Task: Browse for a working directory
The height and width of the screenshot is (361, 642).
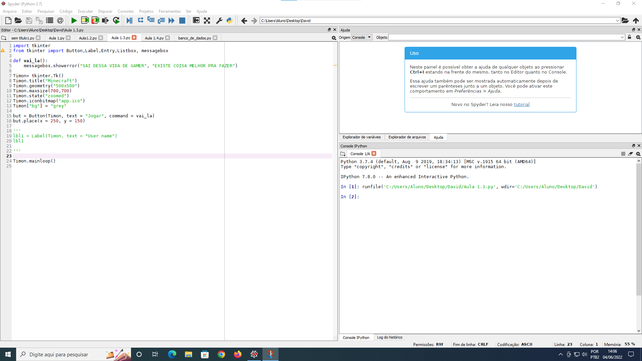Action: point(625,21)
